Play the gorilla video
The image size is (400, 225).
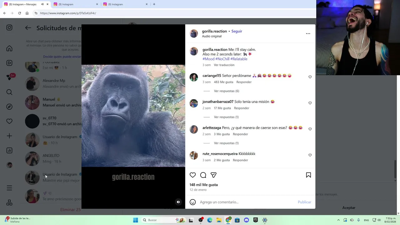pyautogui.click(x=133, y=116)
